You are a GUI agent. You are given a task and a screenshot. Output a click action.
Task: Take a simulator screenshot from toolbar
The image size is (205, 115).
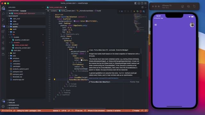point(188,6)
